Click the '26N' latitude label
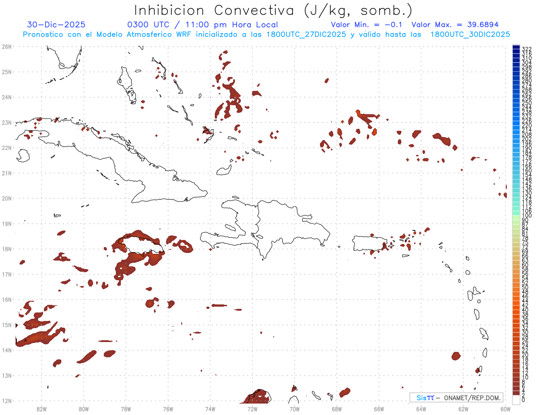Image resolution: width=537 pixels, height=415 pixels. [x=7, y=47]
